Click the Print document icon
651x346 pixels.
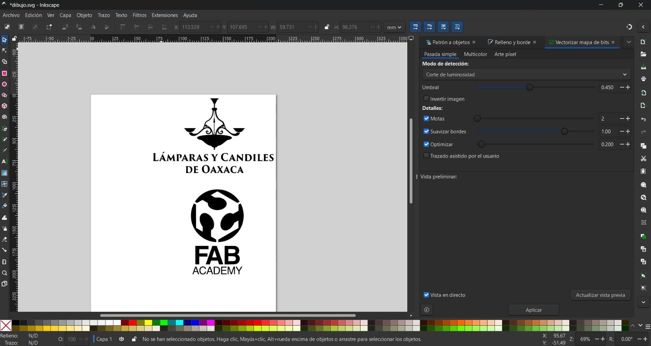point(643,79)
